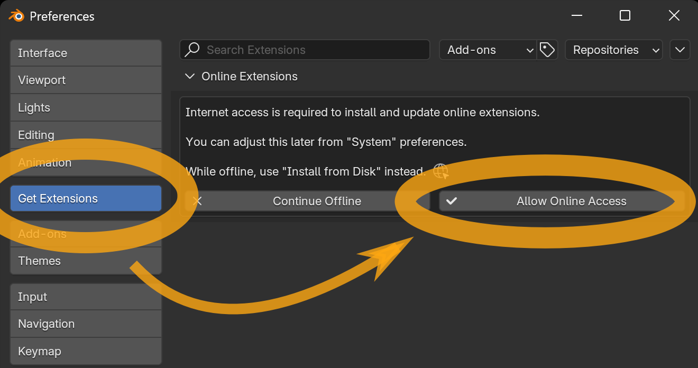Close the Preferences window
This screenshot has height=368, width=698.
pos(674,16)
